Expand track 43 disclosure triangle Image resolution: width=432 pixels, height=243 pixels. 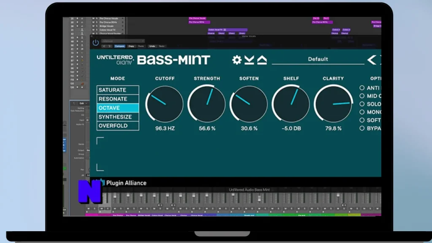pos(78,38)
